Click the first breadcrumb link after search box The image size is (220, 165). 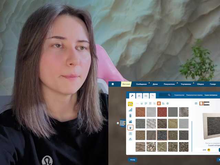(x=179, y=95)
